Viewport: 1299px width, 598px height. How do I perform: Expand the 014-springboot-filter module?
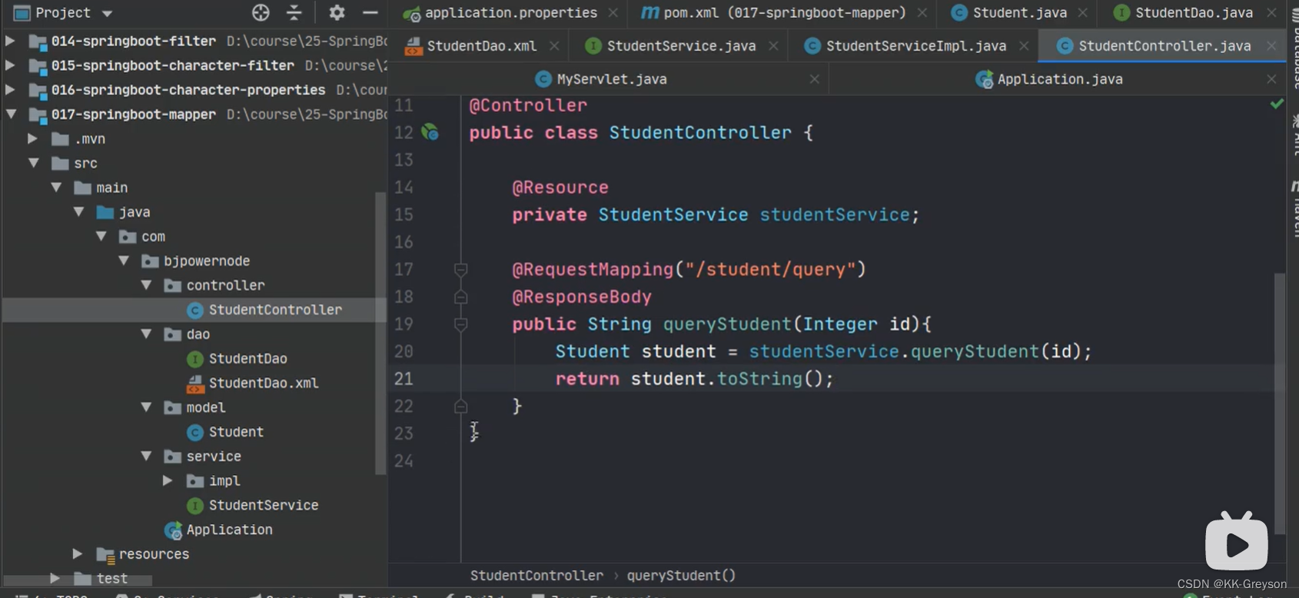(10, 41)
